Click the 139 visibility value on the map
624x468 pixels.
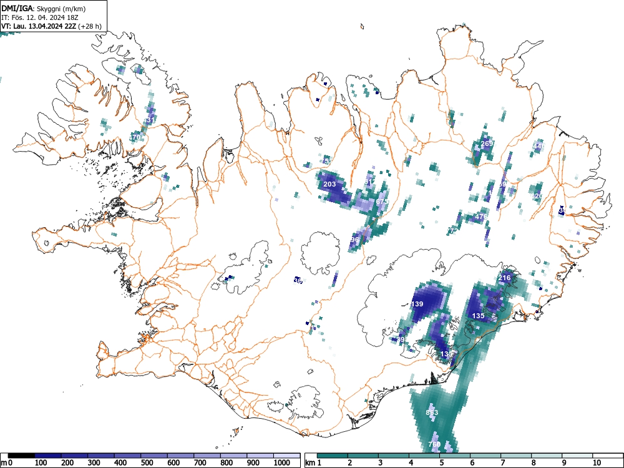pyautogui.click(x=417, y=304)
